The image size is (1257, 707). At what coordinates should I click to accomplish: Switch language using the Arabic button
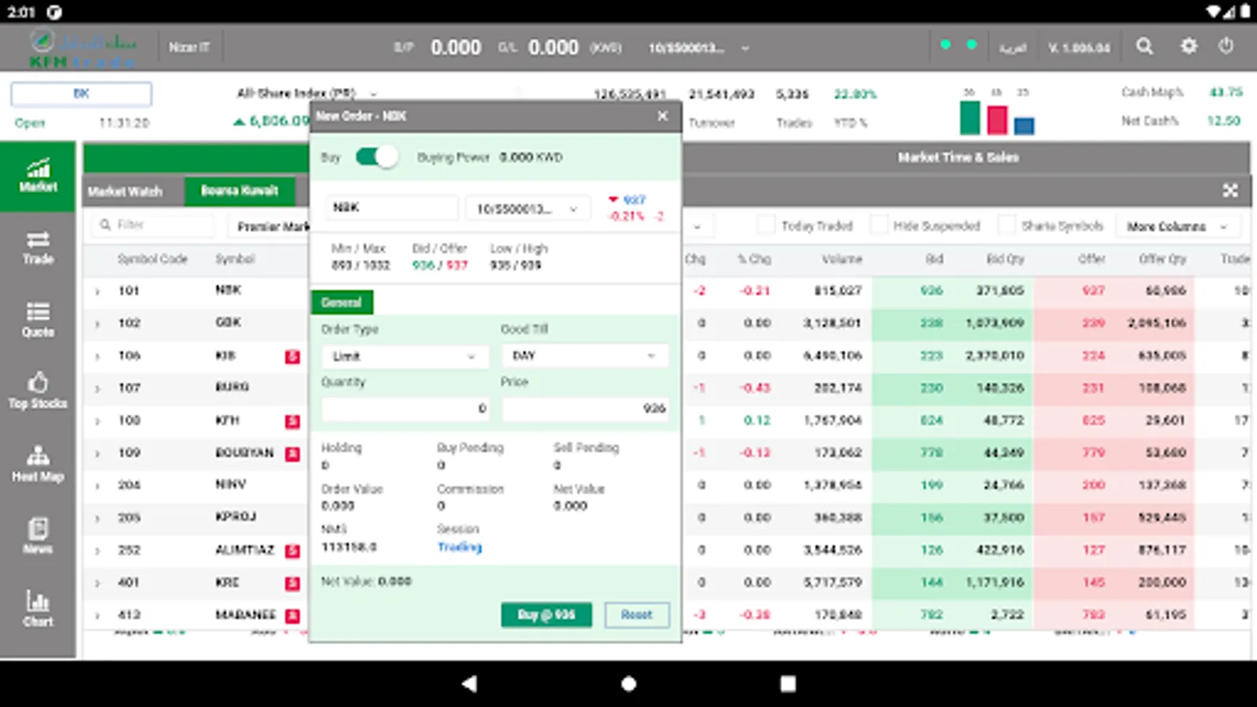tap(1013, 48)
